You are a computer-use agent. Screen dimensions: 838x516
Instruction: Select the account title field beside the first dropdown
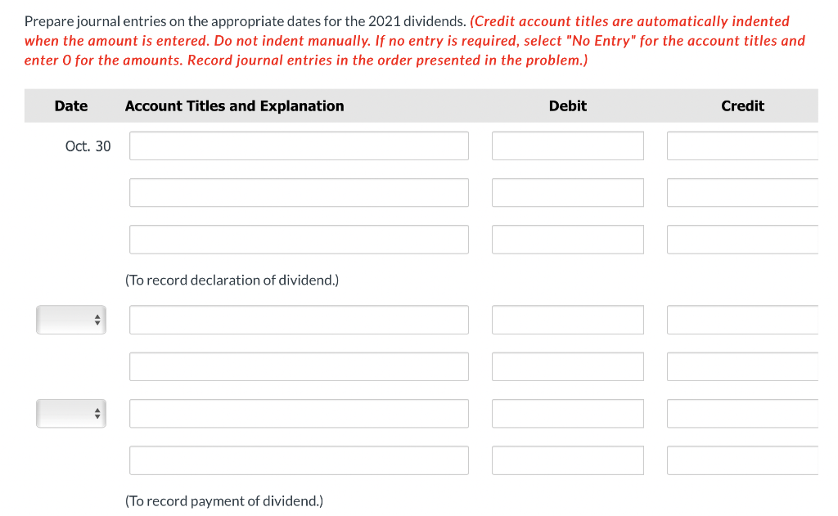tap(299, 320)
